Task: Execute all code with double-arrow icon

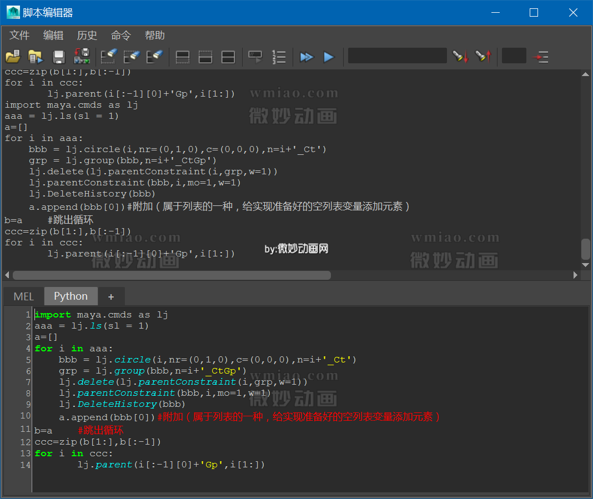Action: (306, 57)
